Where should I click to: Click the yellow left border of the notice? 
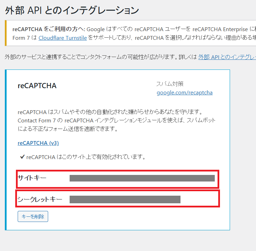(x=6, y=33)
